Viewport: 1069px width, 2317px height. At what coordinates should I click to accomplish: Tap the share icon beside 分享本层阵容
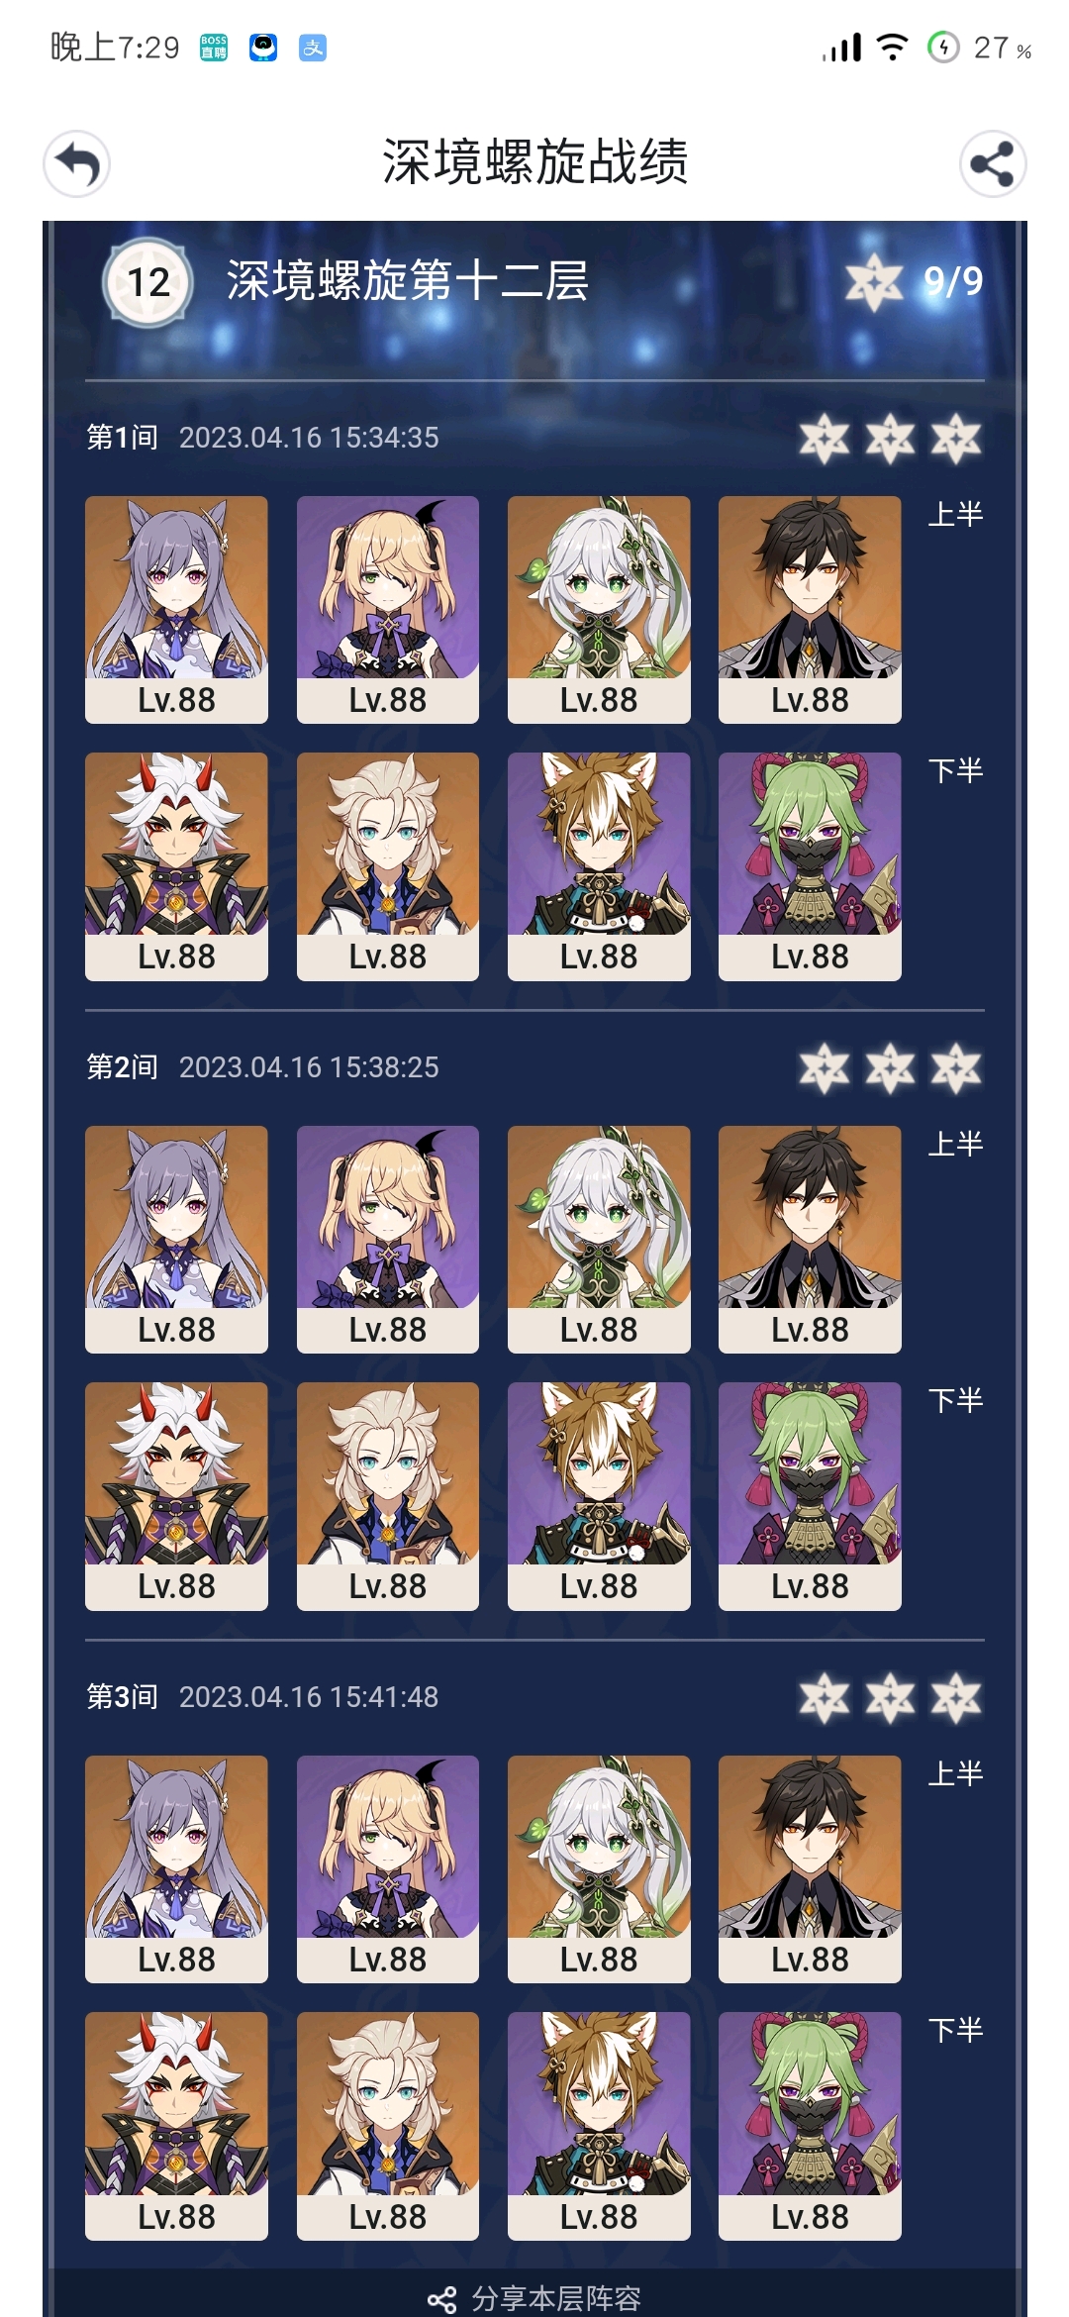(441, 2299)
